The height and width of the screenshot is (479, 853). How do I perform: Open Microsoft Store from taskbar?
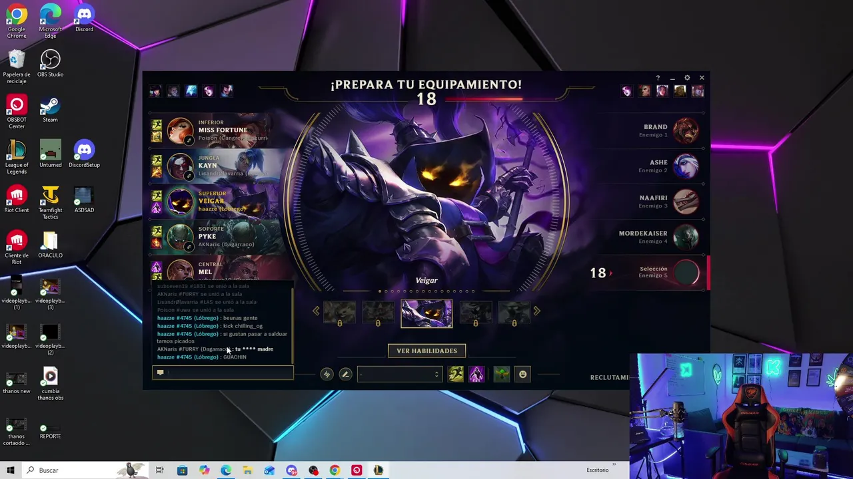point(182,470)
